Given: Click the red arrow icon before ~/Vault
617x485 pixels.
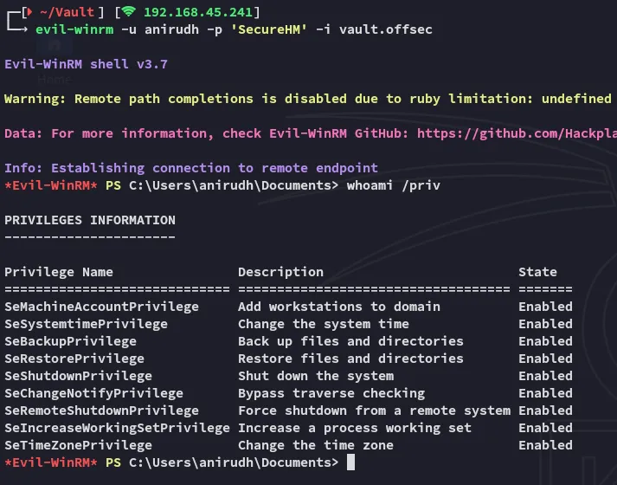Looking at the screenshot, I should [29, 12].
